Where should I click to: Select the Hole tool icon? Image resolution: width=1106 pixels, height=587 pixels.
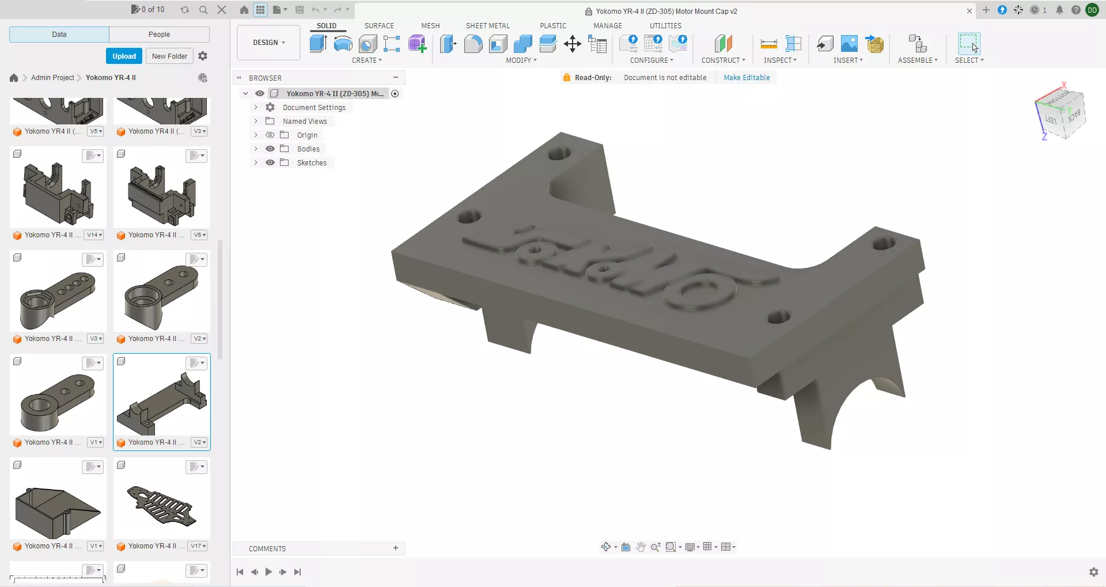click(x=368, y=44)
